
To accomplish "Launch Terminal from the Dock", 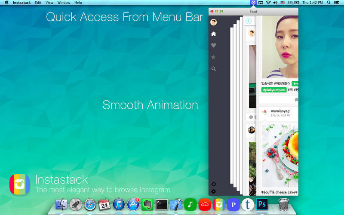I will click(x=162, y=204).
